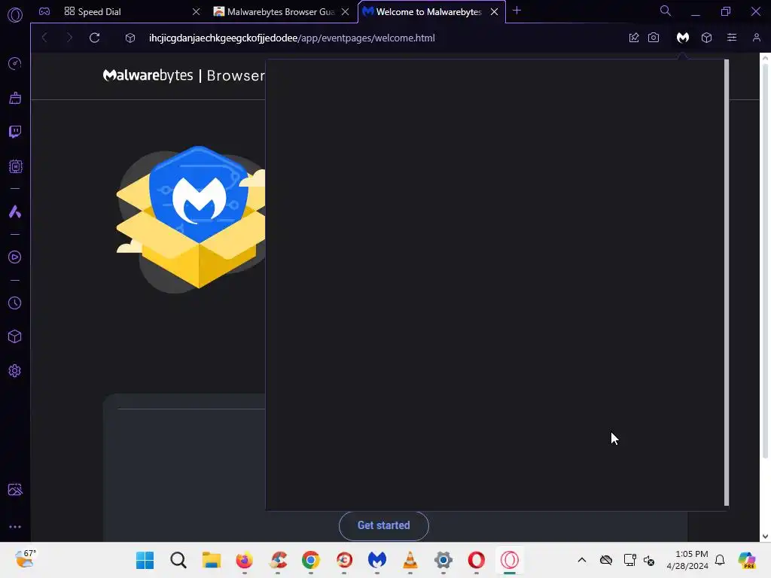Click the extension popup scrollbar

[x=727, y=283]
